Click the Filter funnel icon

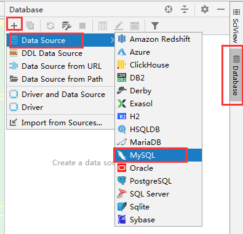(x=155, y=26)
